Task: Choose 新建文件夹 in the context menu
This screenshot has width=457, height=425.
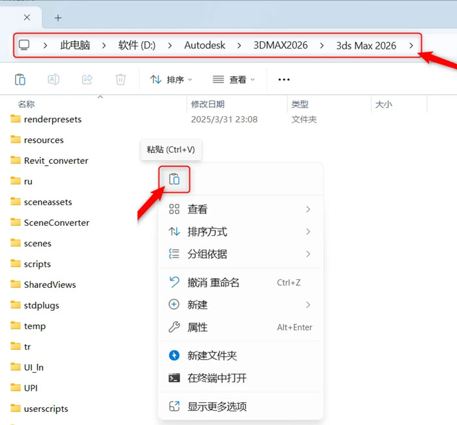Action: (x=240, y=356)
